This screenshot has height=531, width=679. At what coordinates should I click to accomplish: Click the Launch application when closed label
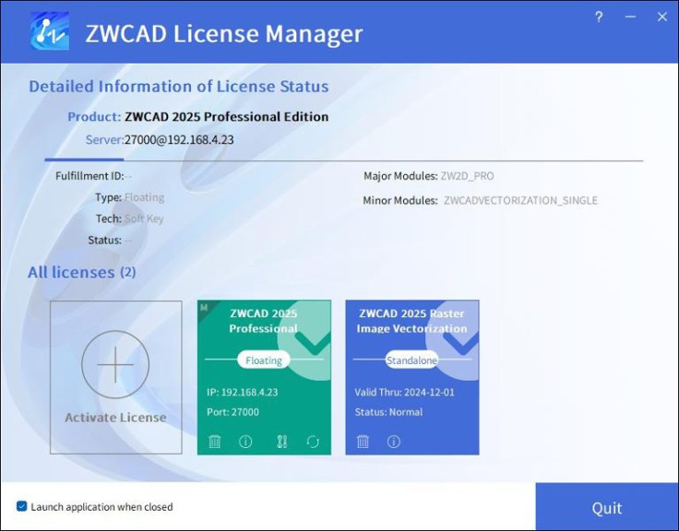(102, 507)
